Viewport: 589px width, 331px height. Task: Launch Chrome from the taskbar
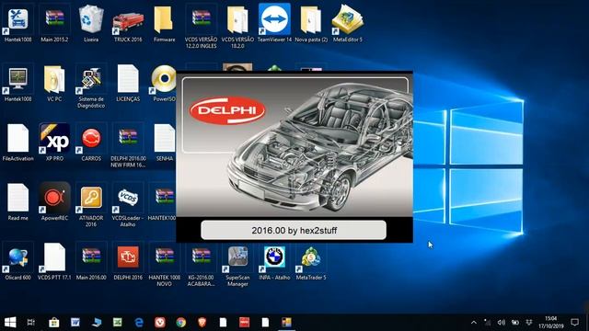(x=181, y=322)
